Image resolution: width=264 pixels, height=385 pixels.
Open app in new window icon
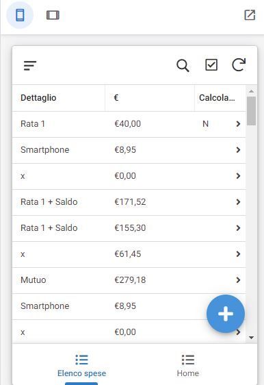click(x=250, y=15)
